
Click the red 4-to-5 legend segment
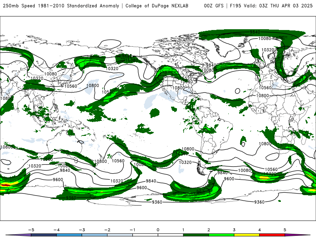tap(272, 235)
